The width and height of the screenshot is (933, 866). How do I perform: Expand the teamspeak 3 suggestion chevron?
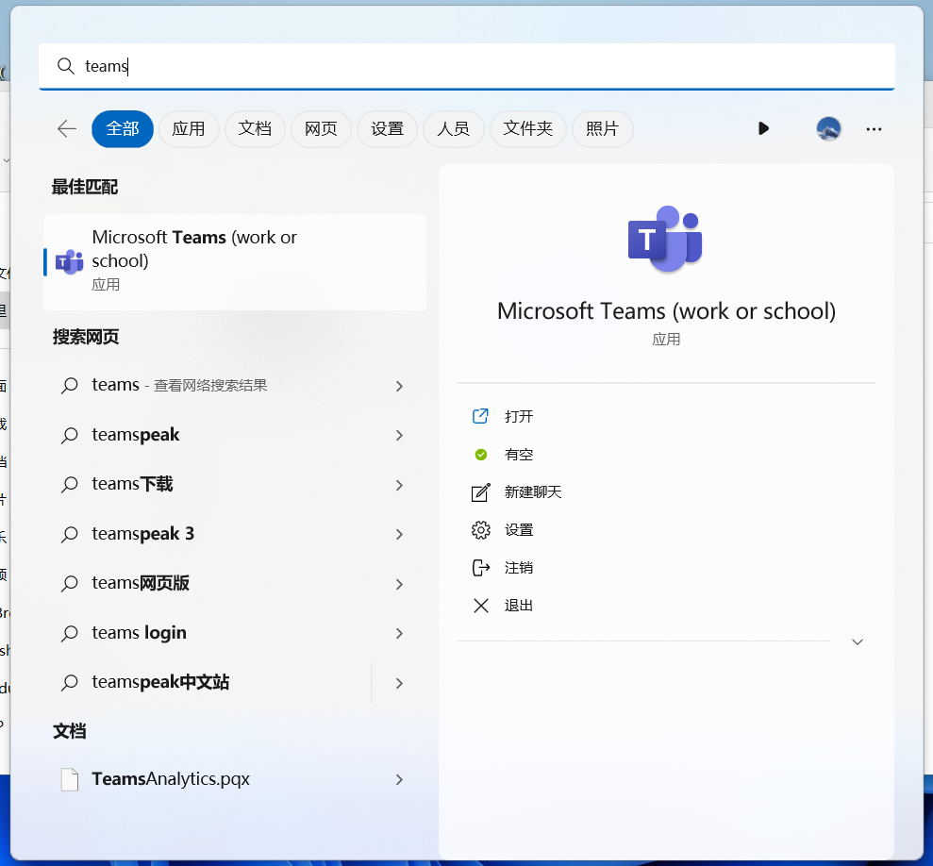[x=399, y=535]
